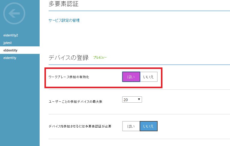230x146 pixels.
Task: Click the number 20 in the devices field
Action: [x=126, y=99]
